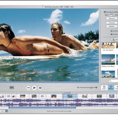This screenshot has height=118, width=118.
Task: Click the photo search field
Action: point(113,81)
